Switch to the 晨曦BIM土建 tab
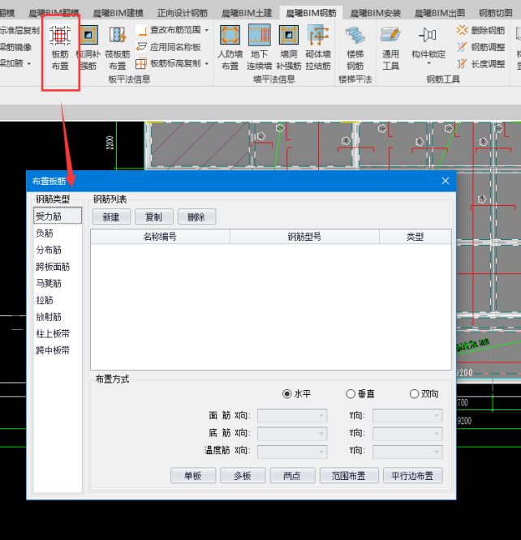Image resolution: width=521 pixels, height=540 pixels. coord(250,13)
